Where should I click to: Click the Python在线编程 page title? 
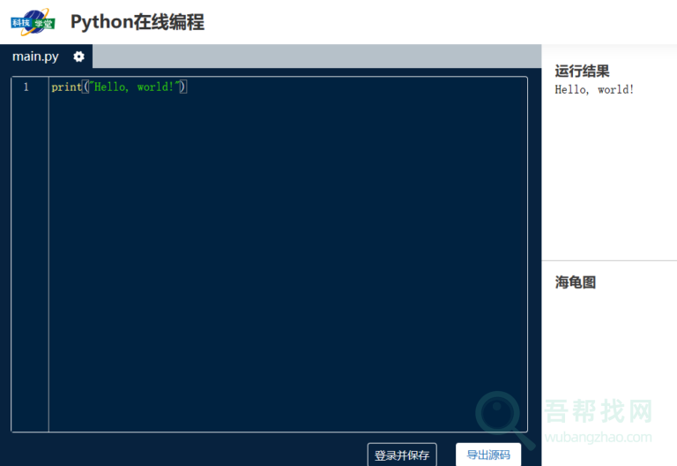coord(138,22)
